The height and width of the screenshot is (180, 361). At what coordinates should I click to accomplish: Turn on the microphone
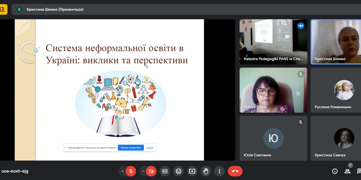(x=131, y=171)
